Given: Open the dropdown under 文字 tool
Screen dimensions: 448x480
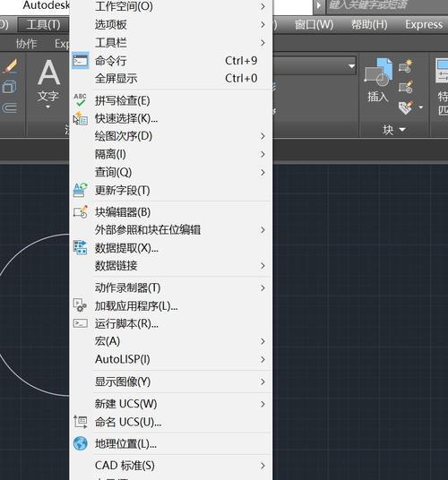Looking at the screenshot, I should 47,107.
